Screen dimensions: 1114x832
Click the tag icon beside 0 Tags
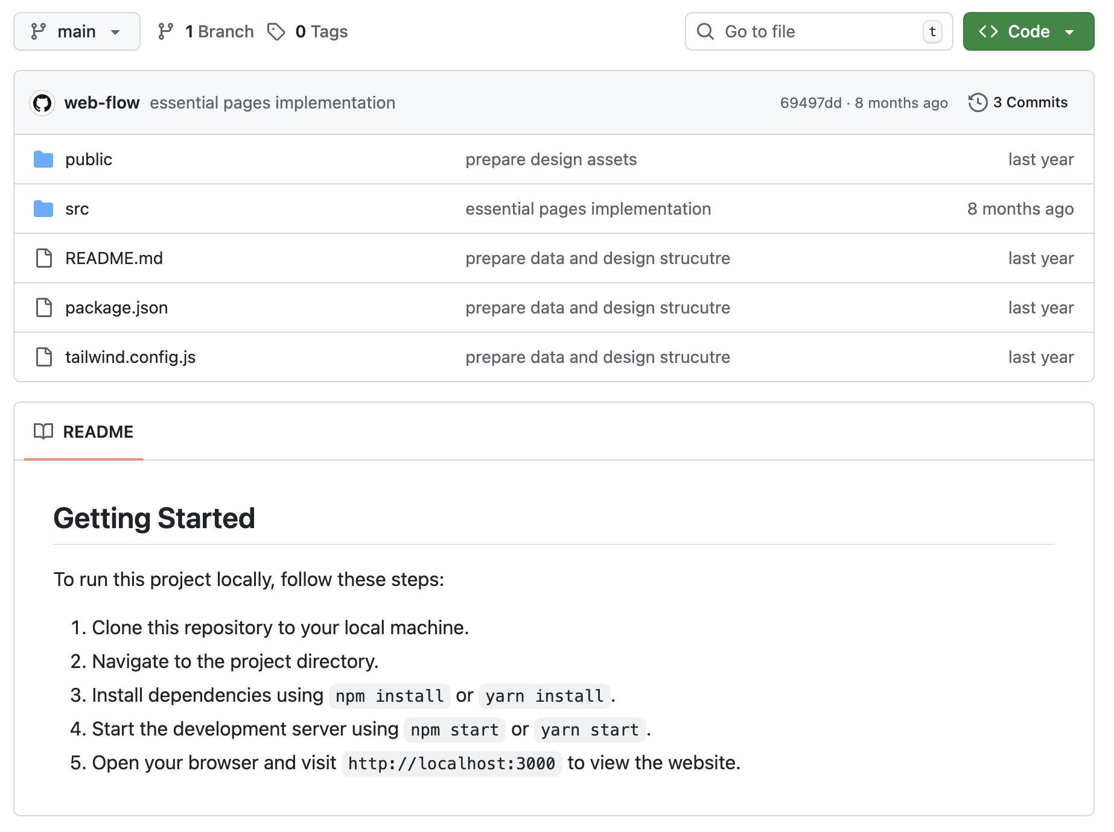pyautogui.click(x=276, y=32)
